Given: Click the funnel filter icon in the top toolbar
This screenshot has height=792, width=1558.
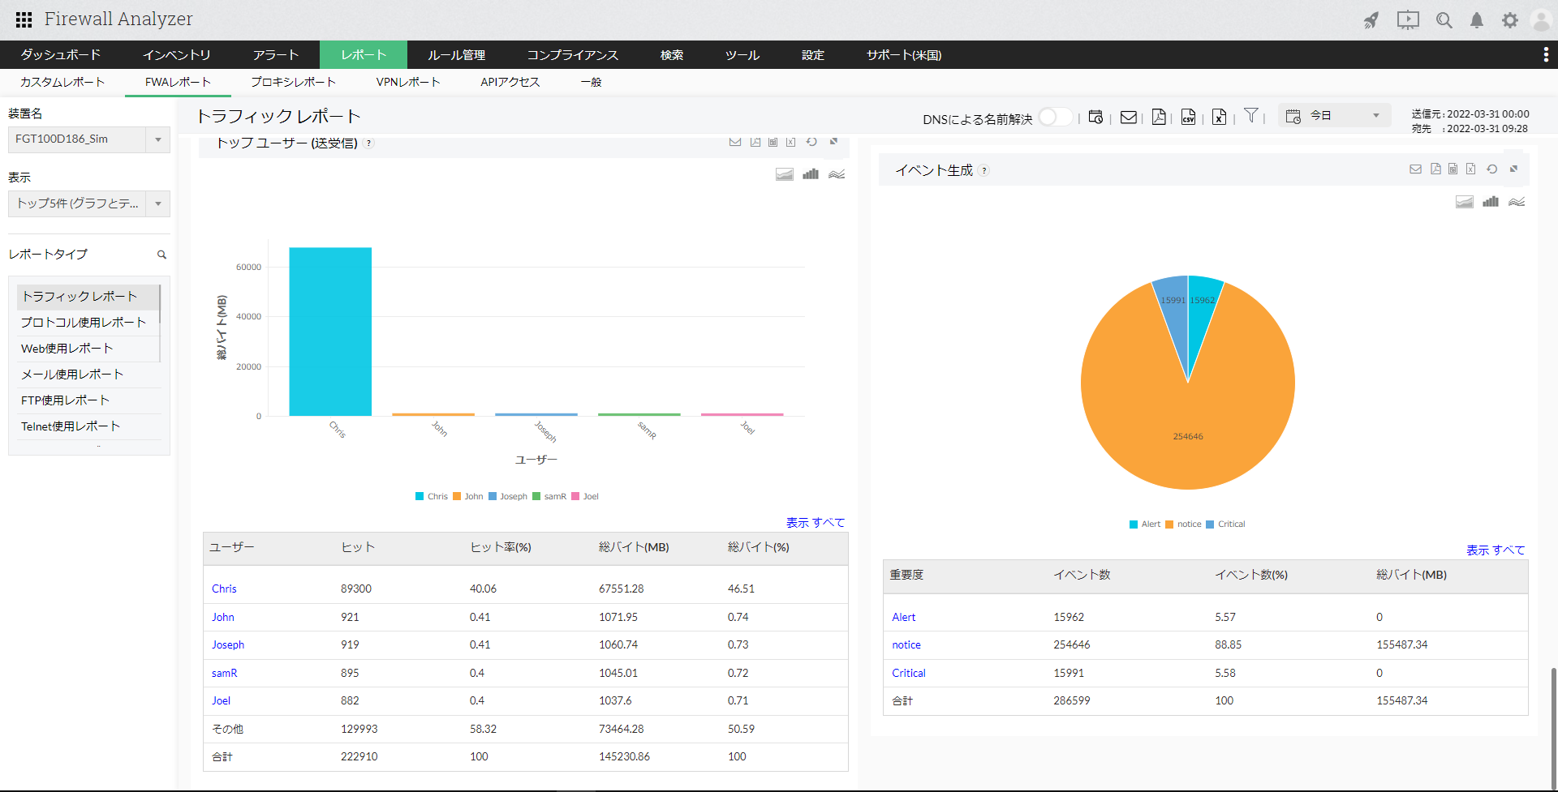Looking at the screenshot, I should point(1251,116).
